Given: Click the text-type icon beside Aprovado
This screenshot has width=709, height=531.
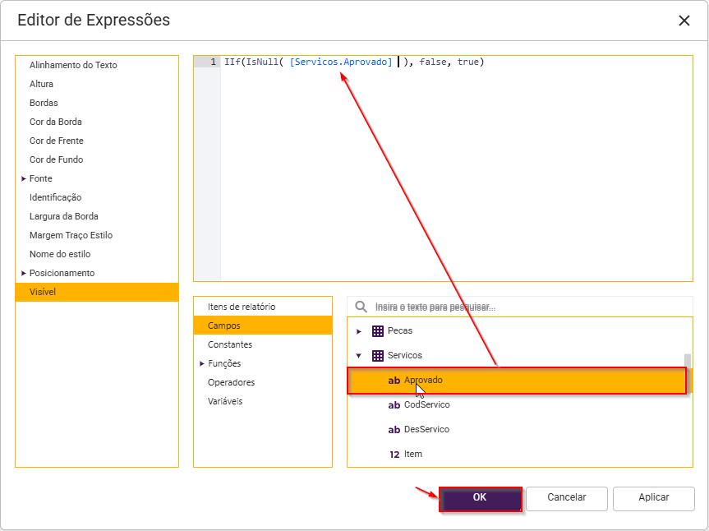Looking at the screenshot, I should 394,381.
